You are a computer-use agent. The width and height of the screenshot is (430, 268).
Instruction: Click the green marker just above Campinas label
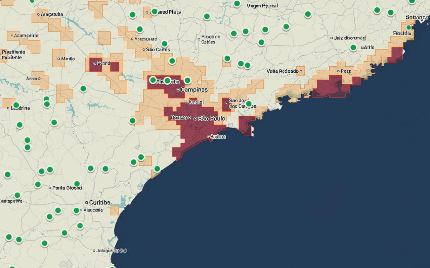(187, 80)
